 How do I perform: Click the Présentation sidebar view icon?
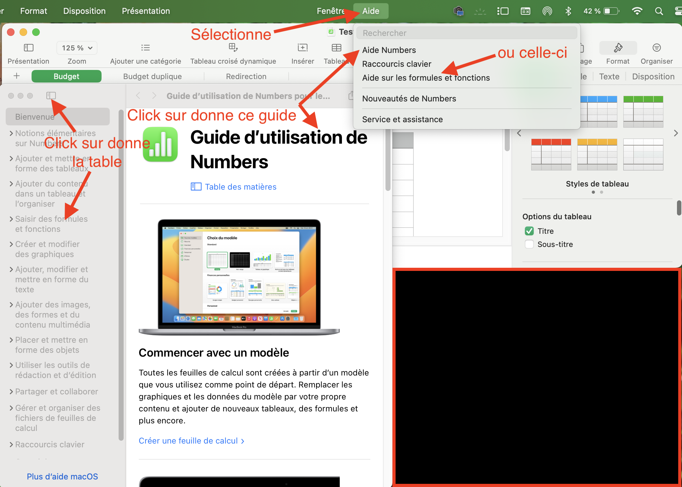click(x=28, y=48)
